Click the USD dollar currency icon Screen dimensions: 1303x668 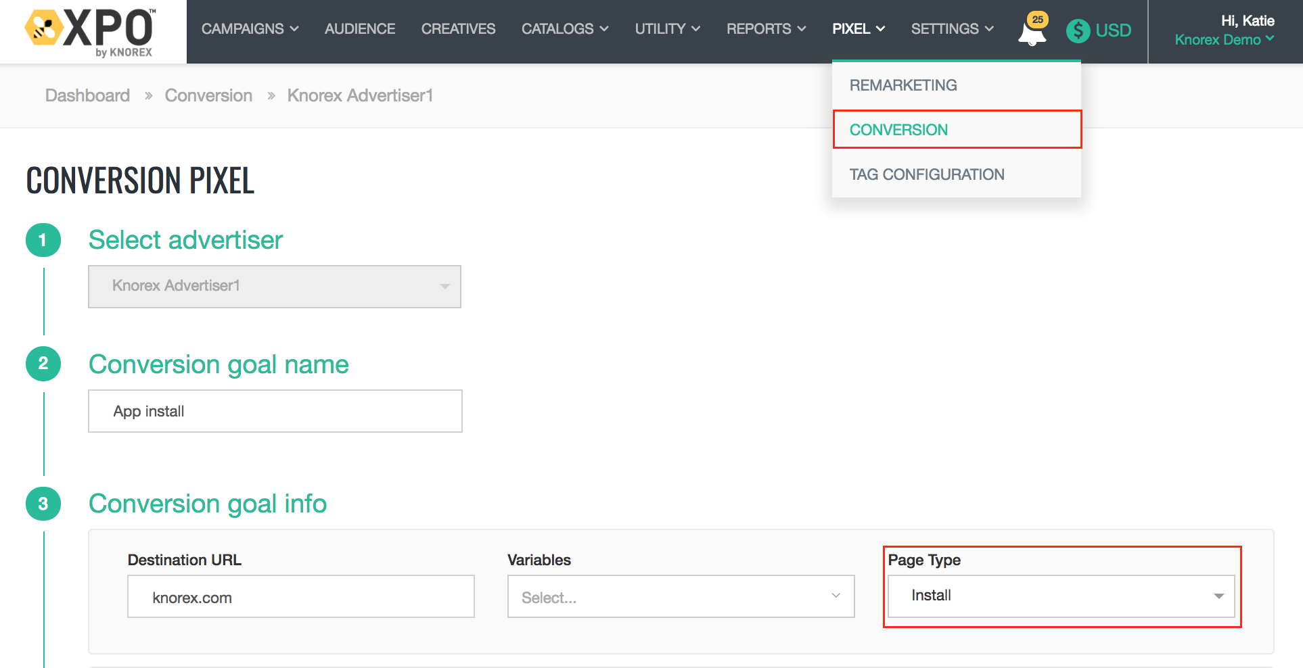[x=1078, y=30]
